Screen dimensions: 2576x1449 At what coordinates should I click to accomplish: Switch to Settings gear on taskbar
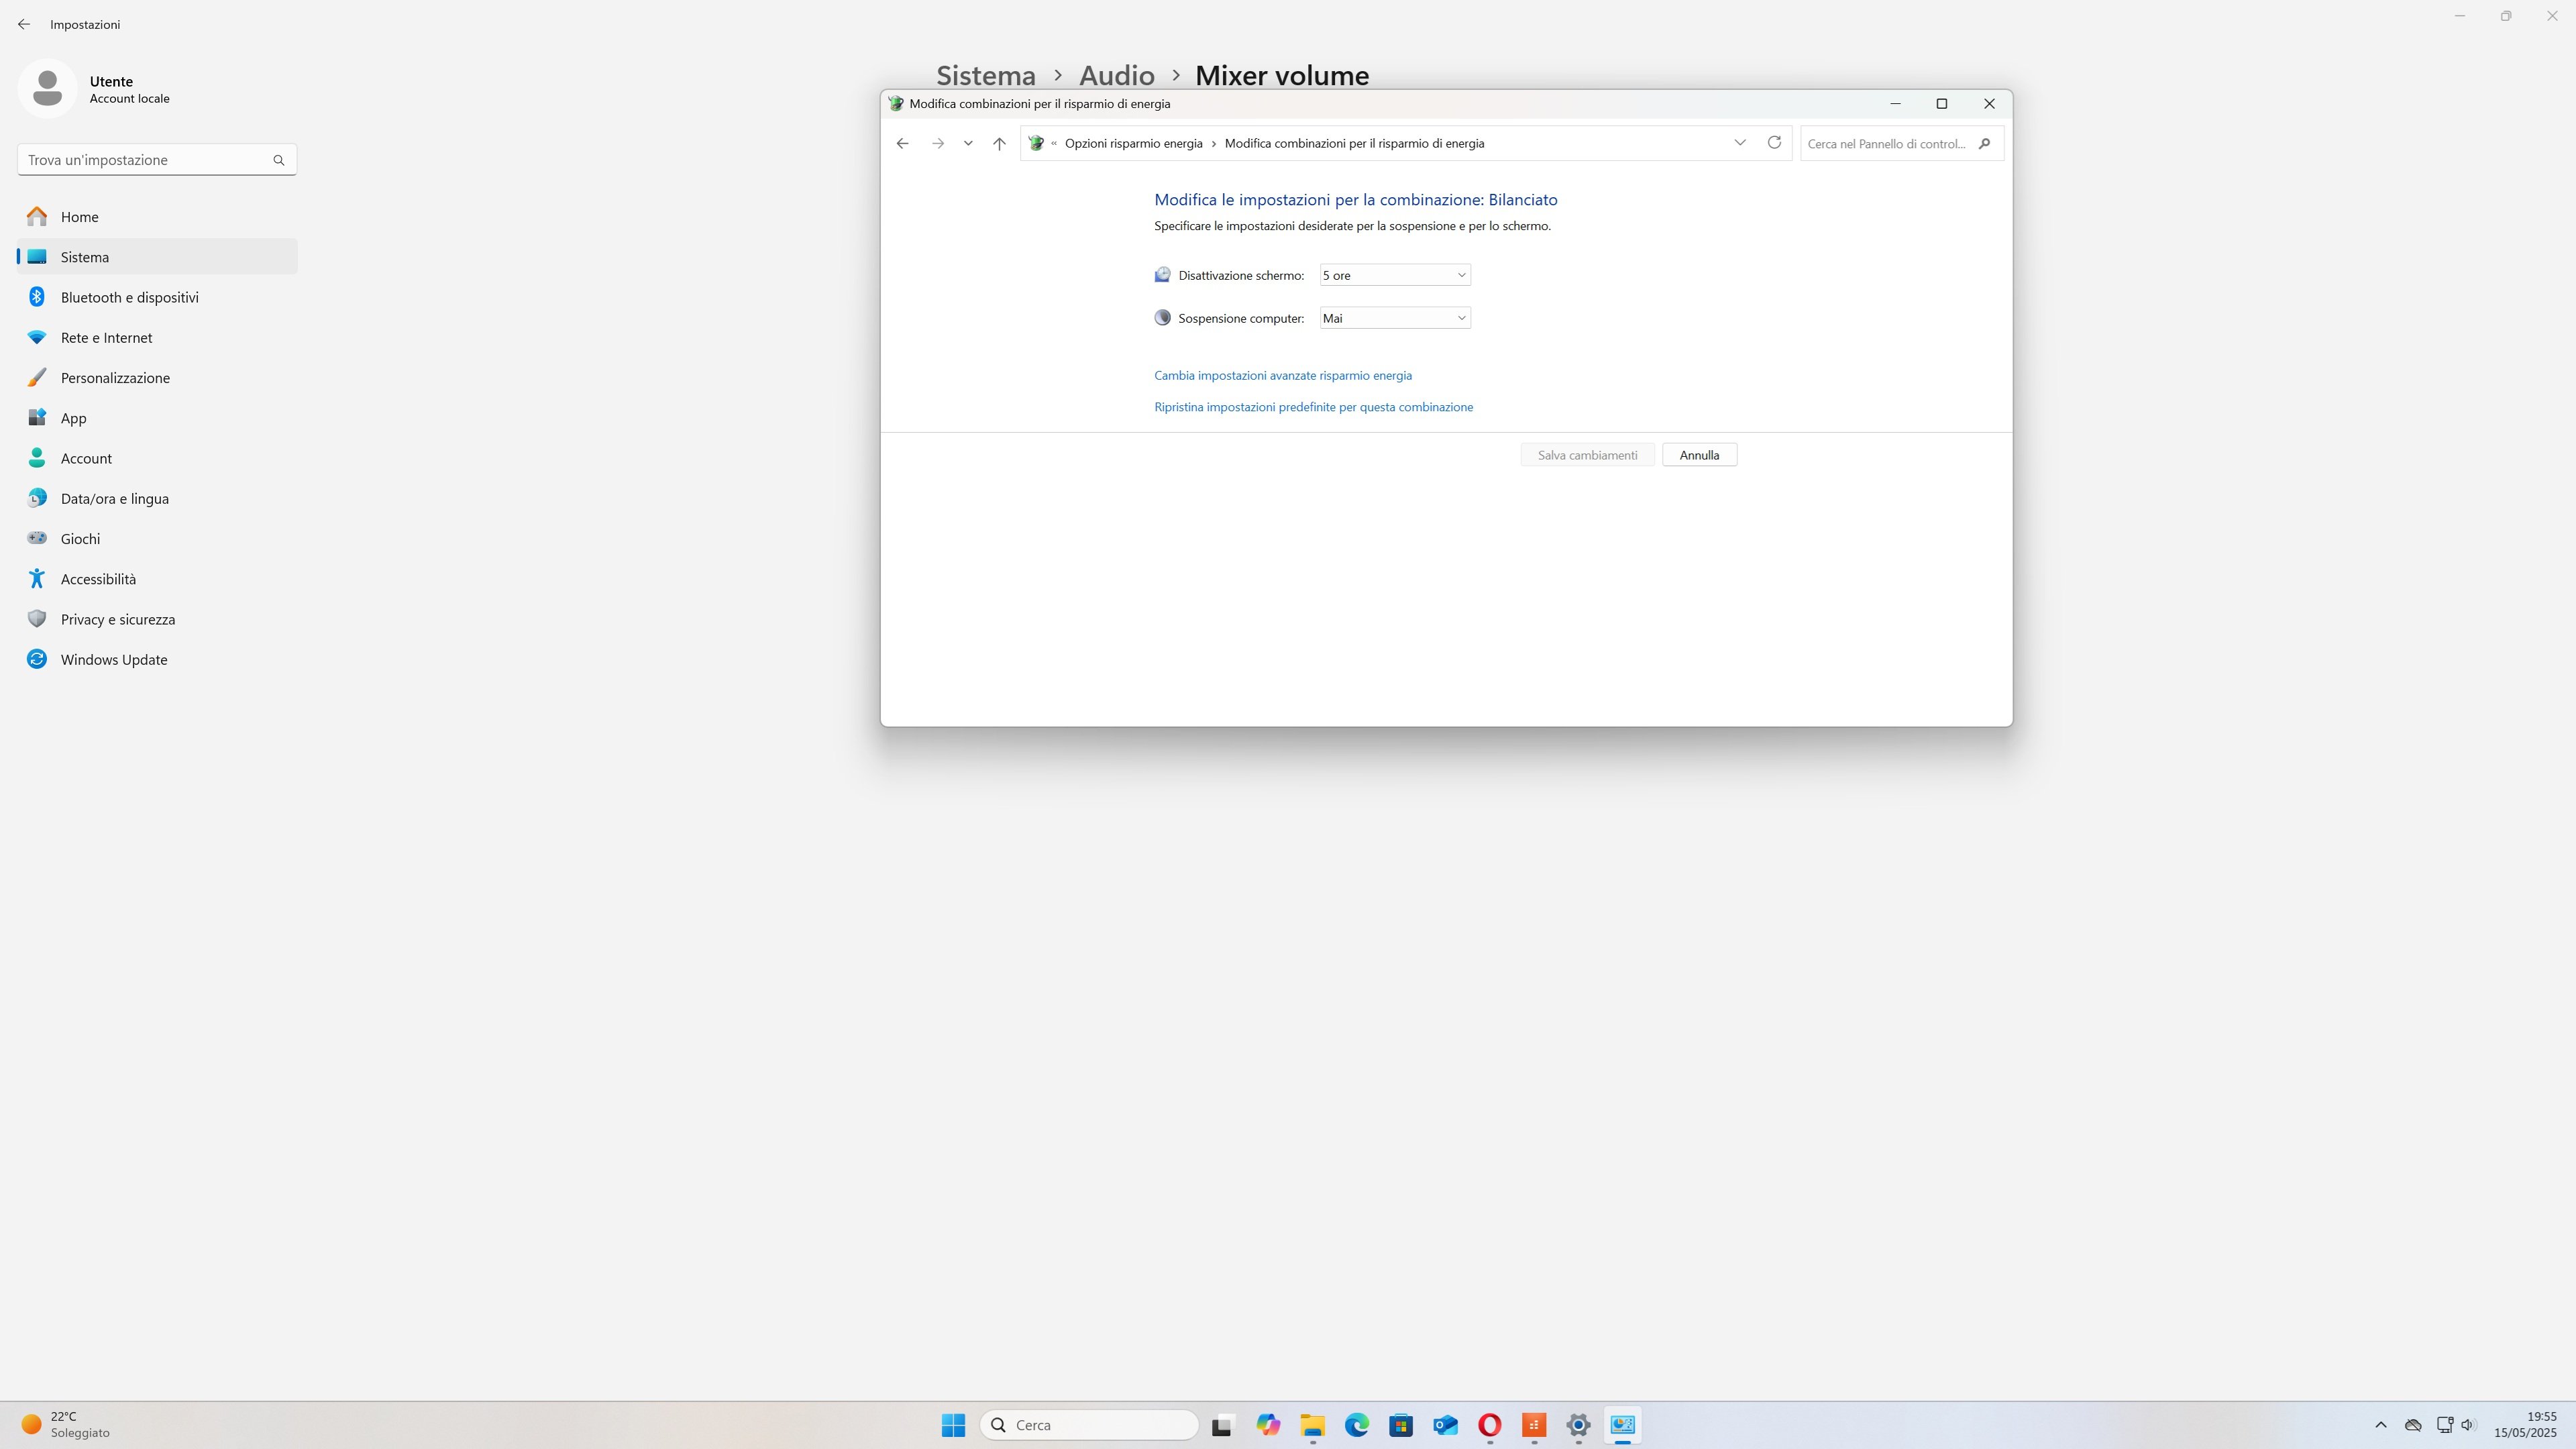[x=1578, y=1425]
